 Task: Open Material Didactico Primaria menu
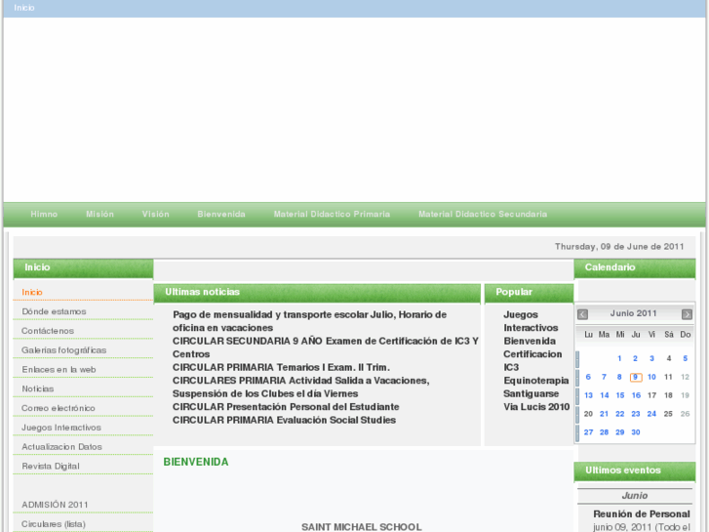pos(332,214)
